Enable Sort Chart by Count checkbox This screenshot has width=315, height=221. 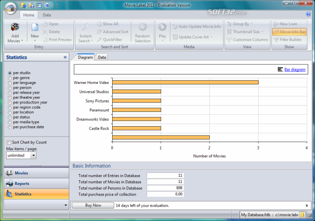9,142
